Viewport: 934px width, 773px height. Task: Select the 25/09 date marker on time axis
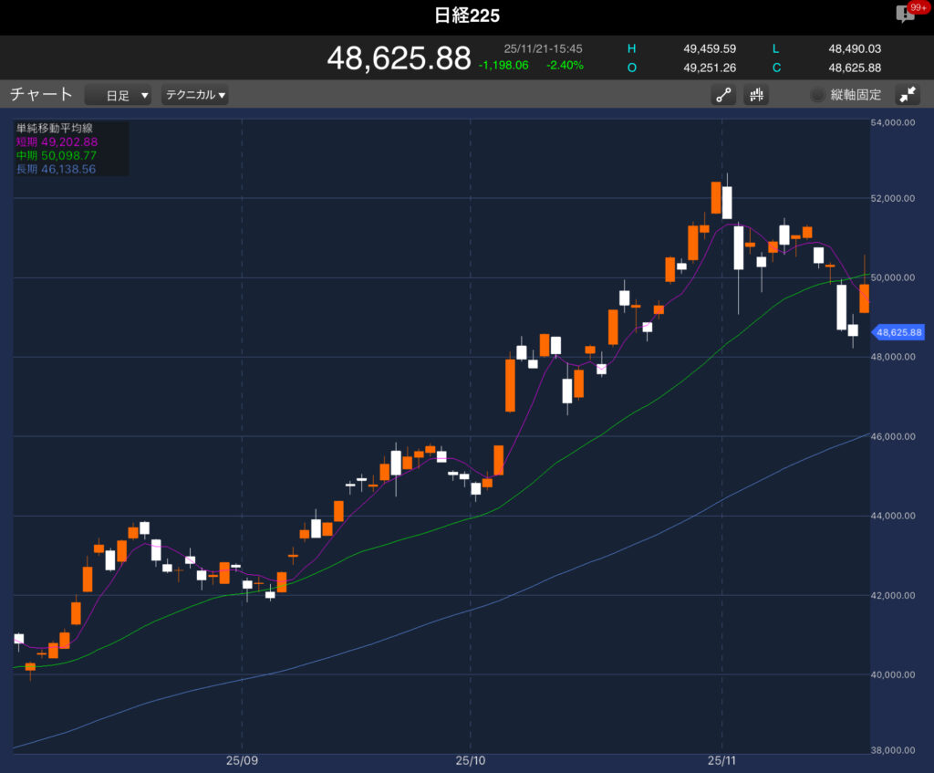(x=242, y=759)
